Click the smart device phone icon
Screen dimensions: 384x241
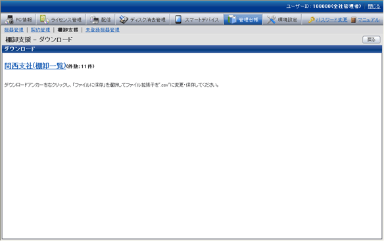[178, 20]
